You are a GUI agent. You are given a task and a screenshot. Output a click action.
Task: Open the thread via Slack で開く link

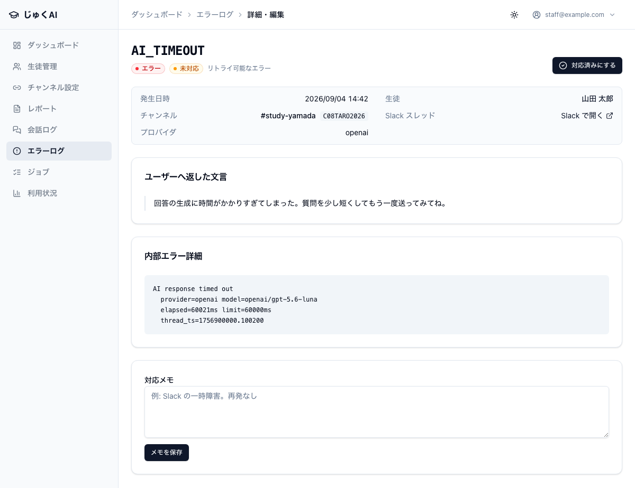(x=587, y=116)
